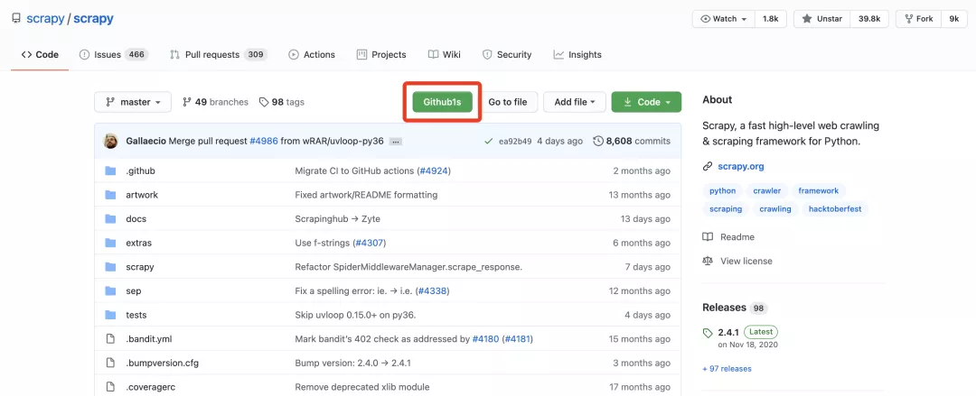976x396 pixels.
Task: Click the Go to file button
Action: [x=507, y=102]
